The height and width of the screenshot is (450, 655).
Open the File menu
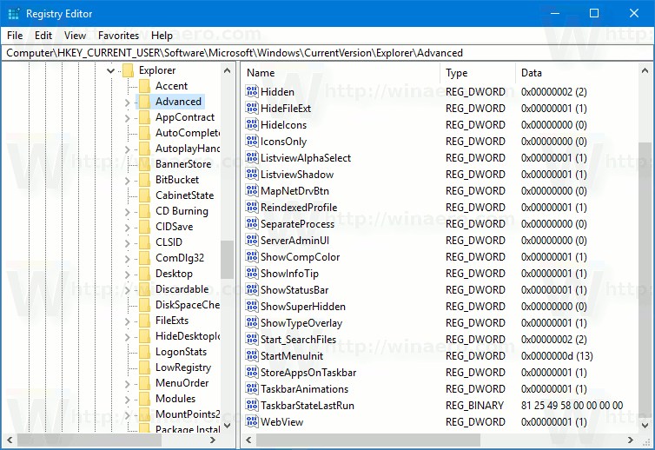pos(15,36)
